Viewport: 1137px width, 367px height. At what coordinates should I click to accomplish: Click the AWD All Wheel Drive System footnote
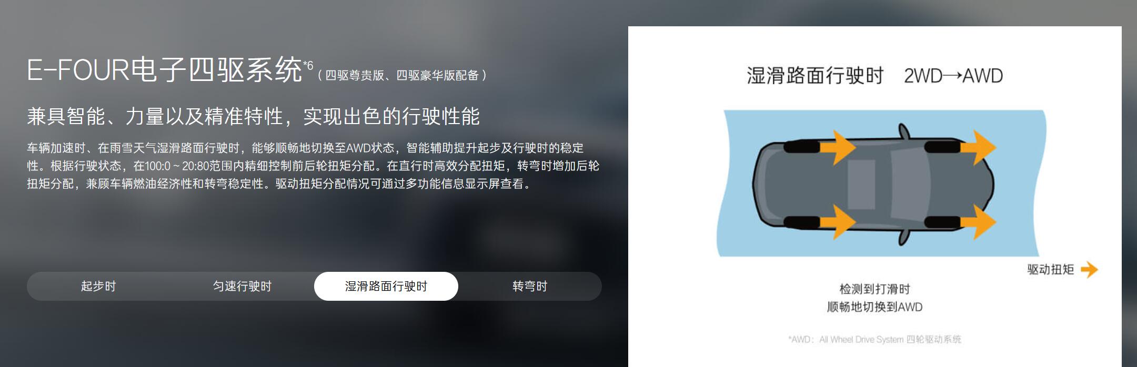[x=874, y=340]
